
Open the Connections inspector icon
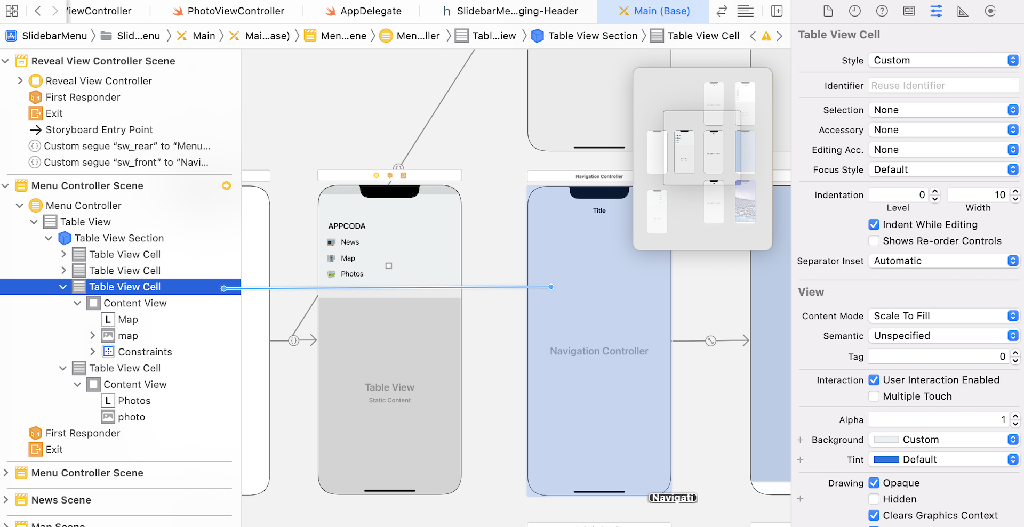point(990,11)
